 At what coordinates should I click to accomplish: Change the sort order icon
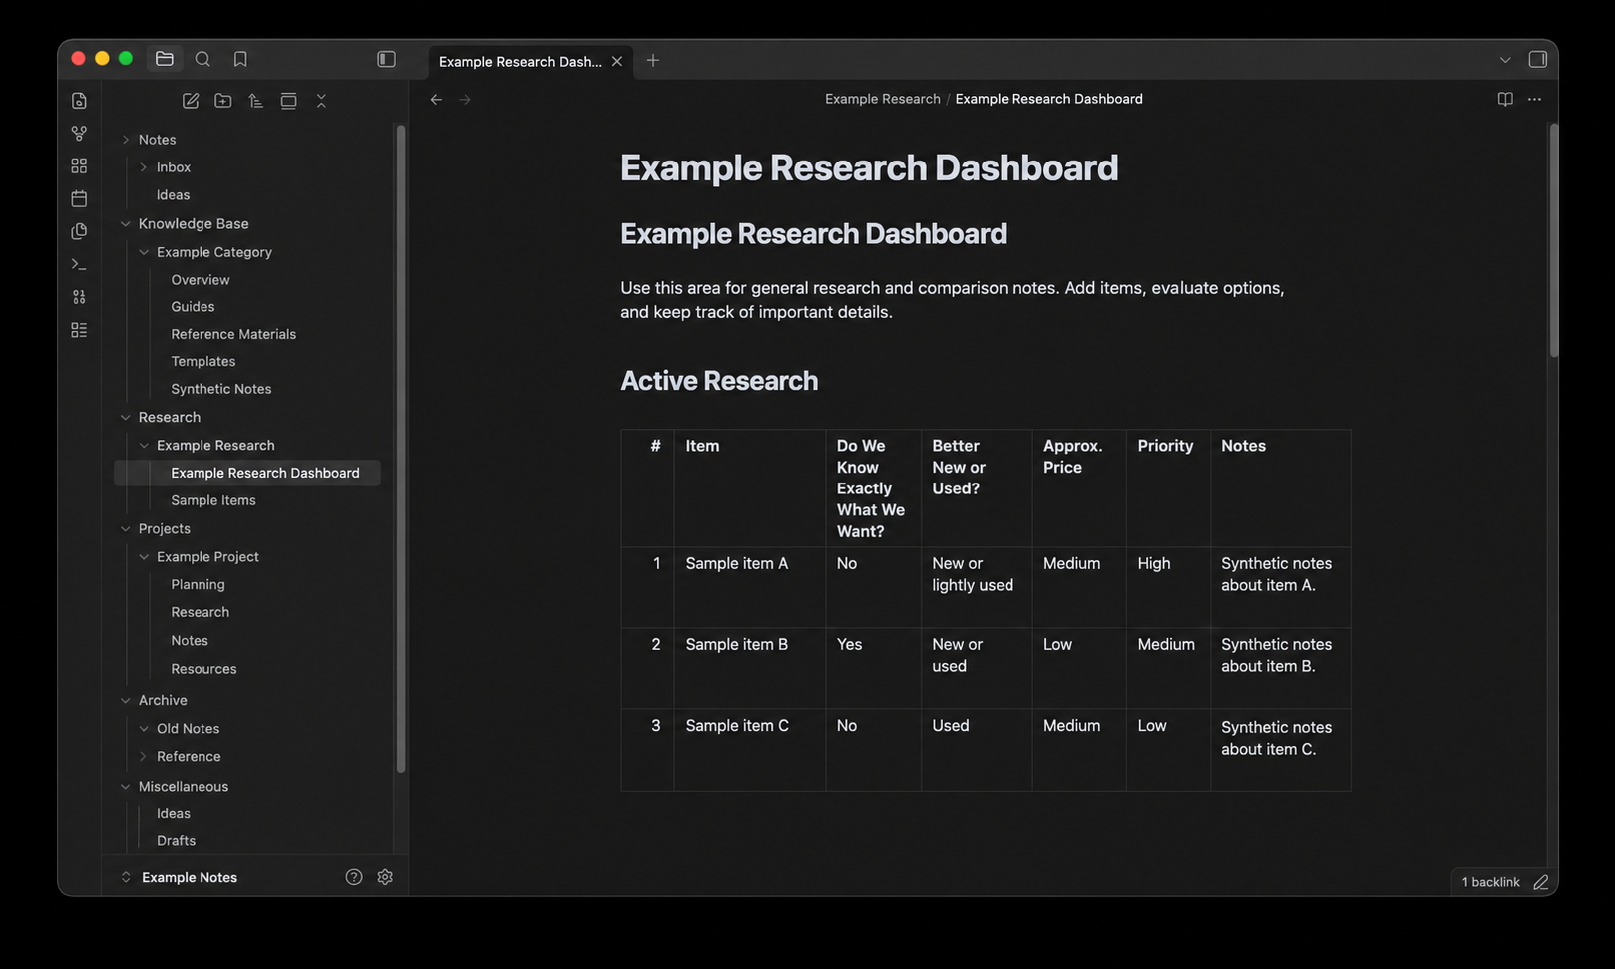click(256, 101)
